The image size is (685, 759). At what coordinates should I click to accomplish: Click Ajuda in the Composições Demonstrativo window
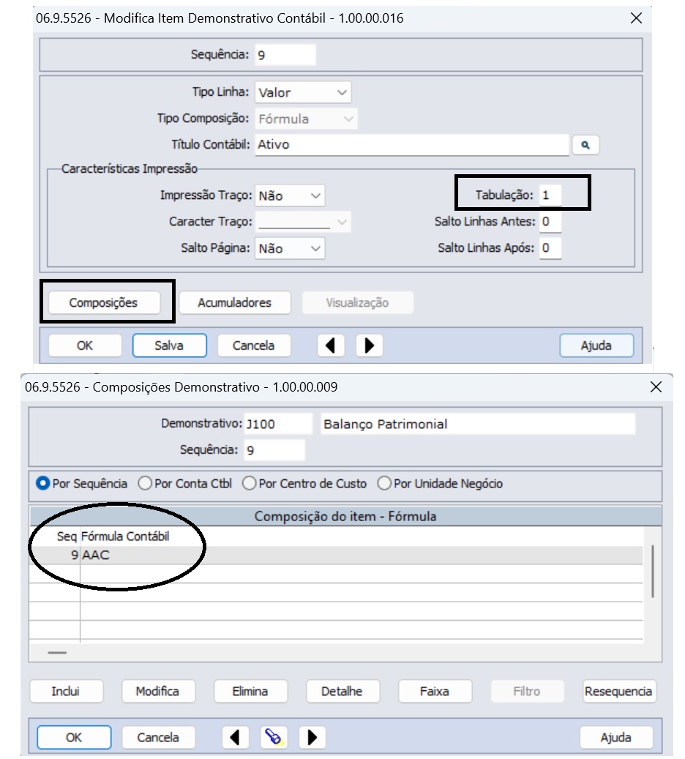[616, 737]
